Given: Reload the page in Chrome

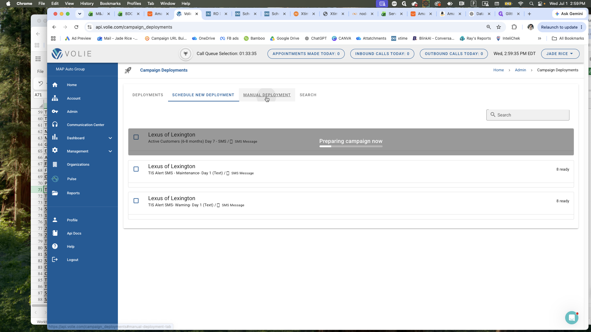Looking at the screenshot, I should (x=76, y=27).
